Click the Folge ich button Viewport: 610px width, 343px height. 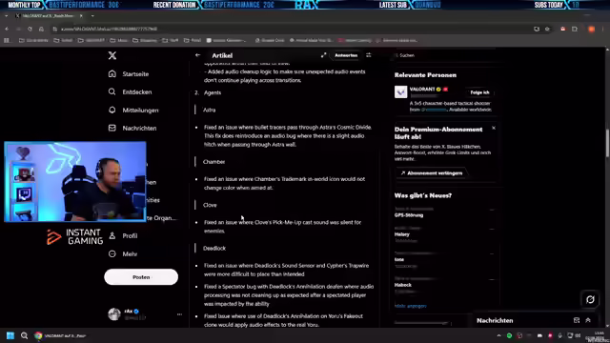(x=479, y=92)
